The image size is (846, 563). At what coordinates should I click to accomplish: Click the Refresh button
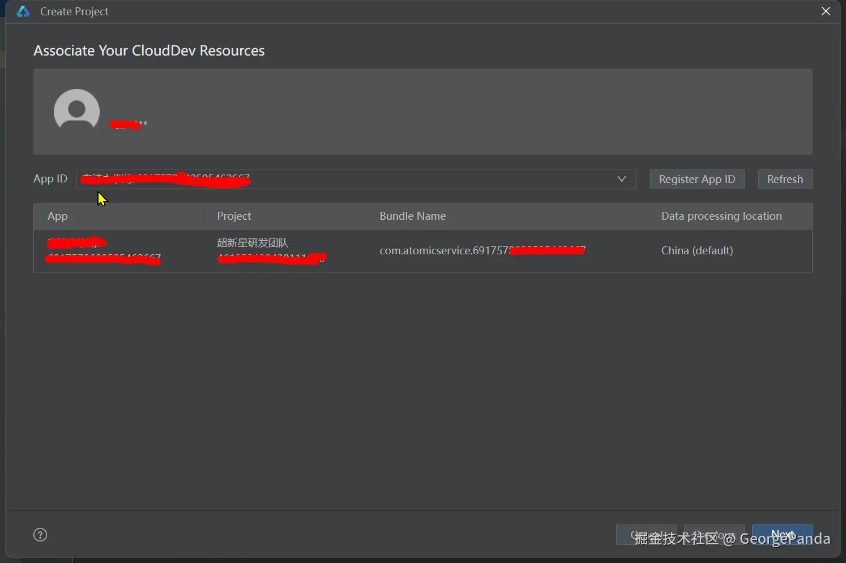coord(785,179)
